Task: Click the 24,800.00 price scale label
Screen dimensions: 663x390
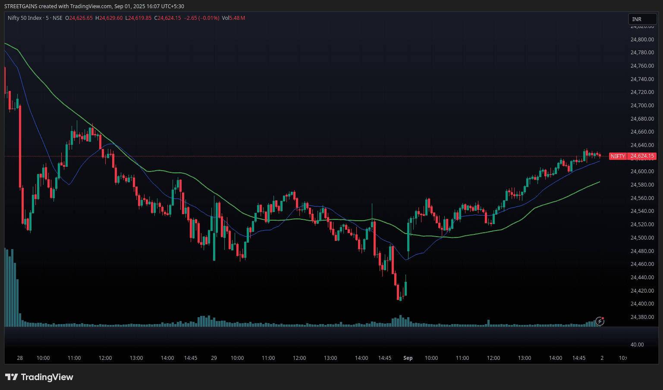Action: (x=642, y=40)
